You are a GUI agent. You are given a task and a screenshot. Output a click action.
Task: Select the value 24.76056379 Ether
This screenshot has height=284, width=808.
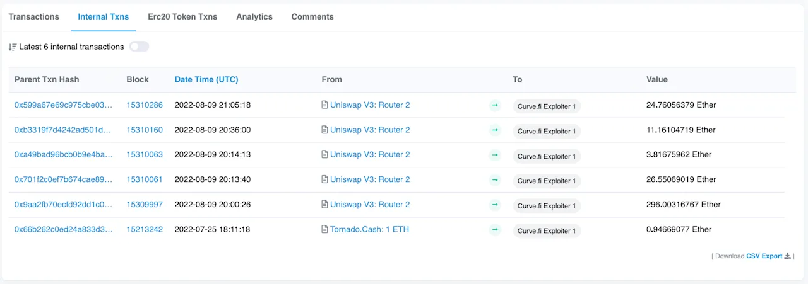tap(681, 105)
